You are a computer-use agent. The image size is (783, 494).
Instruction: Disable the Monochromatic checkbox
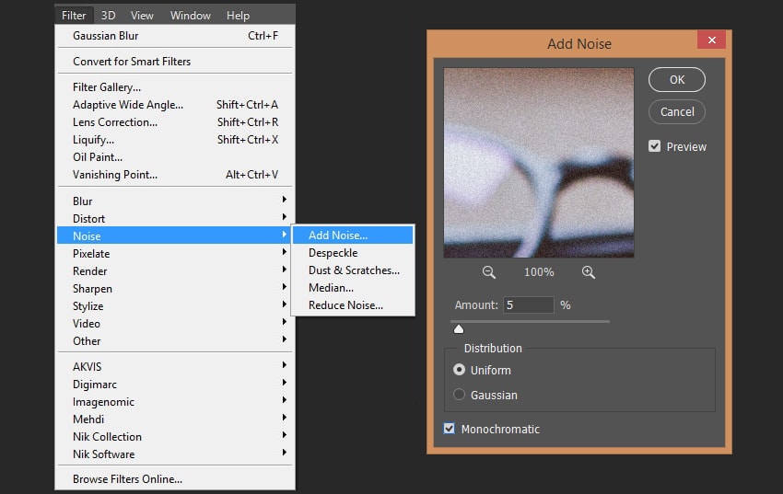tap(450, 429)
